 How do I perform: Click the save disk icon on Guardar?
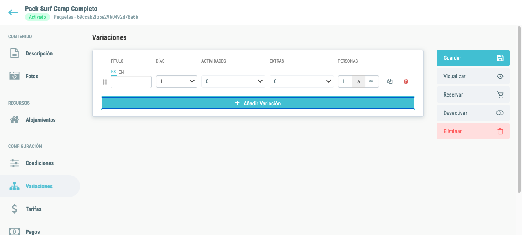pyautogui.click(x=500, y=58)
